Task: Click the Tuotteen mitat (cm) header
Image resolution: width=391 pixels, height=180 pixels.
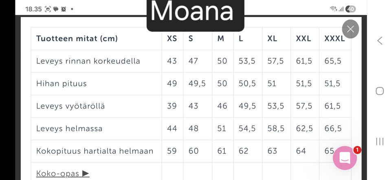Action: tap(77, 39)
